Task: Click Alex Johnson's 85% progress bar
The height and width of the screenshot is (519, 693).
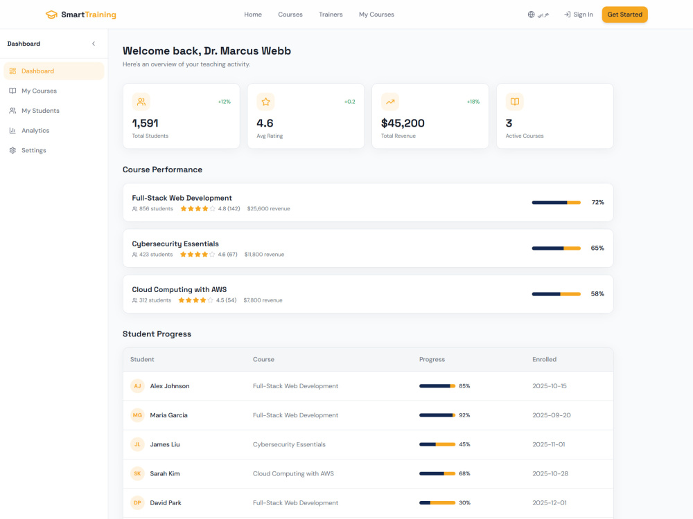Action: [437, 386]
